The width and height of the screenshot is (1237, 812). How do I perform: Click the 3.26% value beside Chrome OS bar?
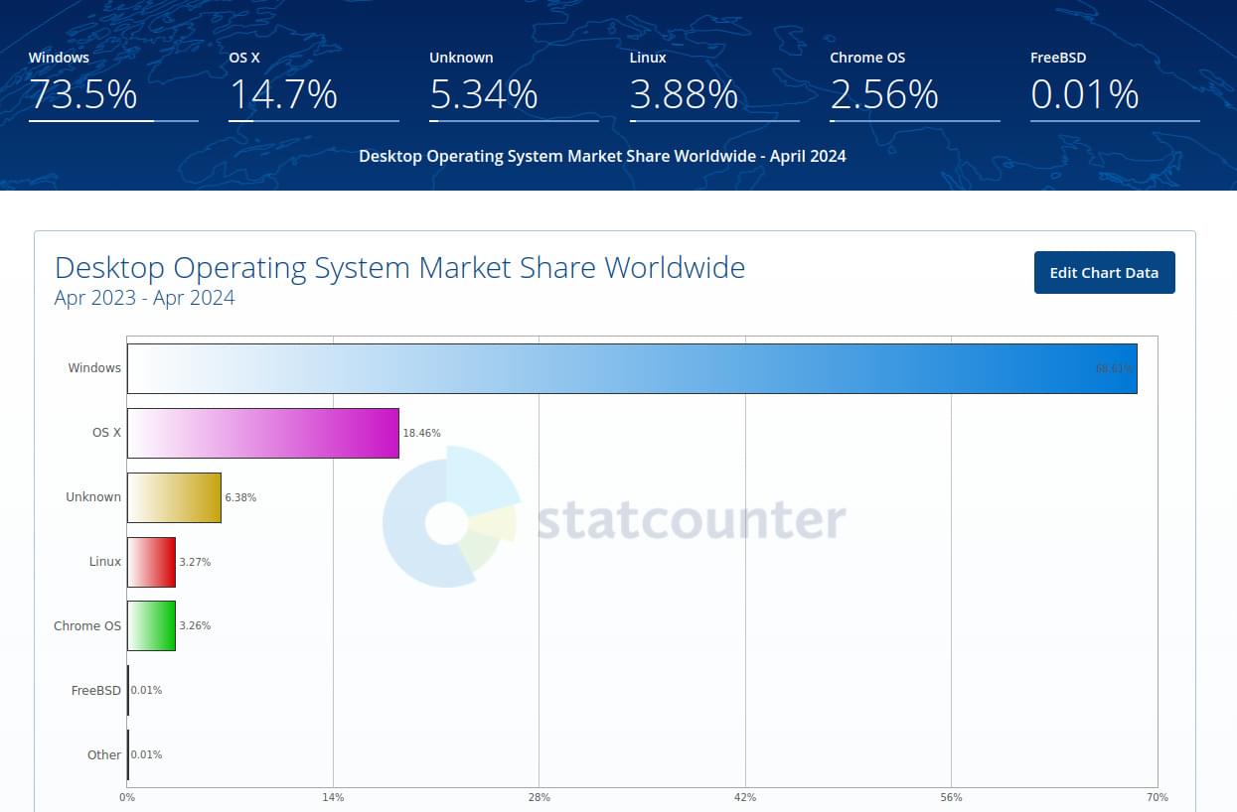pos(195,626)
